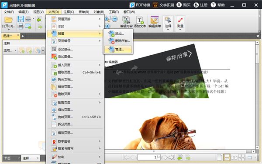The height and width of the screenshot is (164, 262).
Task: Open the 编辑表单 edit form tool
Action: [155, 22]
